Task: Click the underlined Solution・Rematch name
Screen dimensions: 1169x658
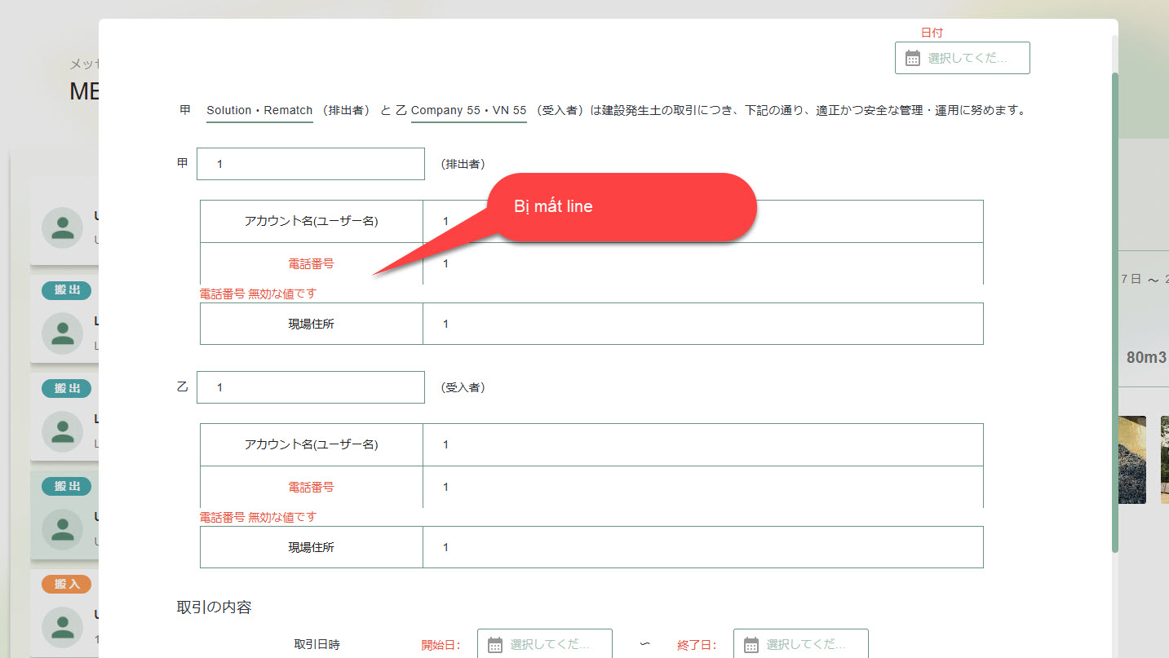Action: (259, 110)
